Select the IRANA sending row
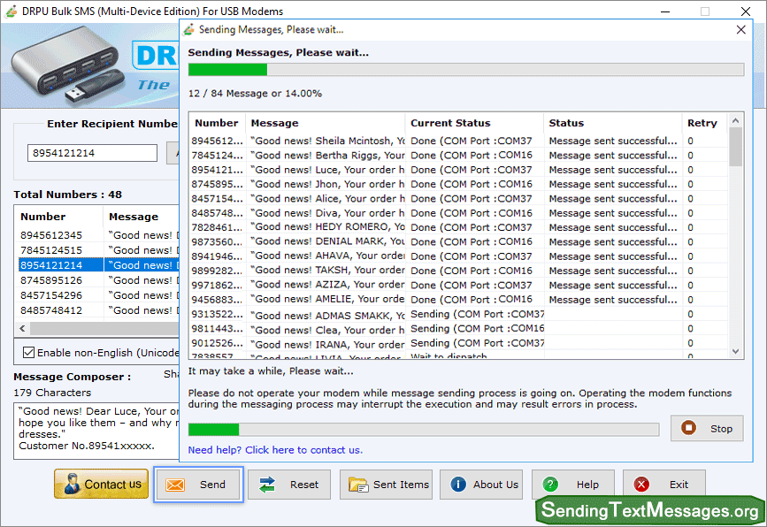 (459, 343)
